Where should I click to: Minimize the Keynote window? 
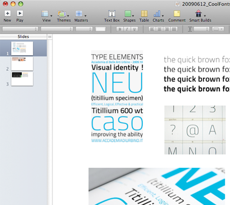click(13, 4)
